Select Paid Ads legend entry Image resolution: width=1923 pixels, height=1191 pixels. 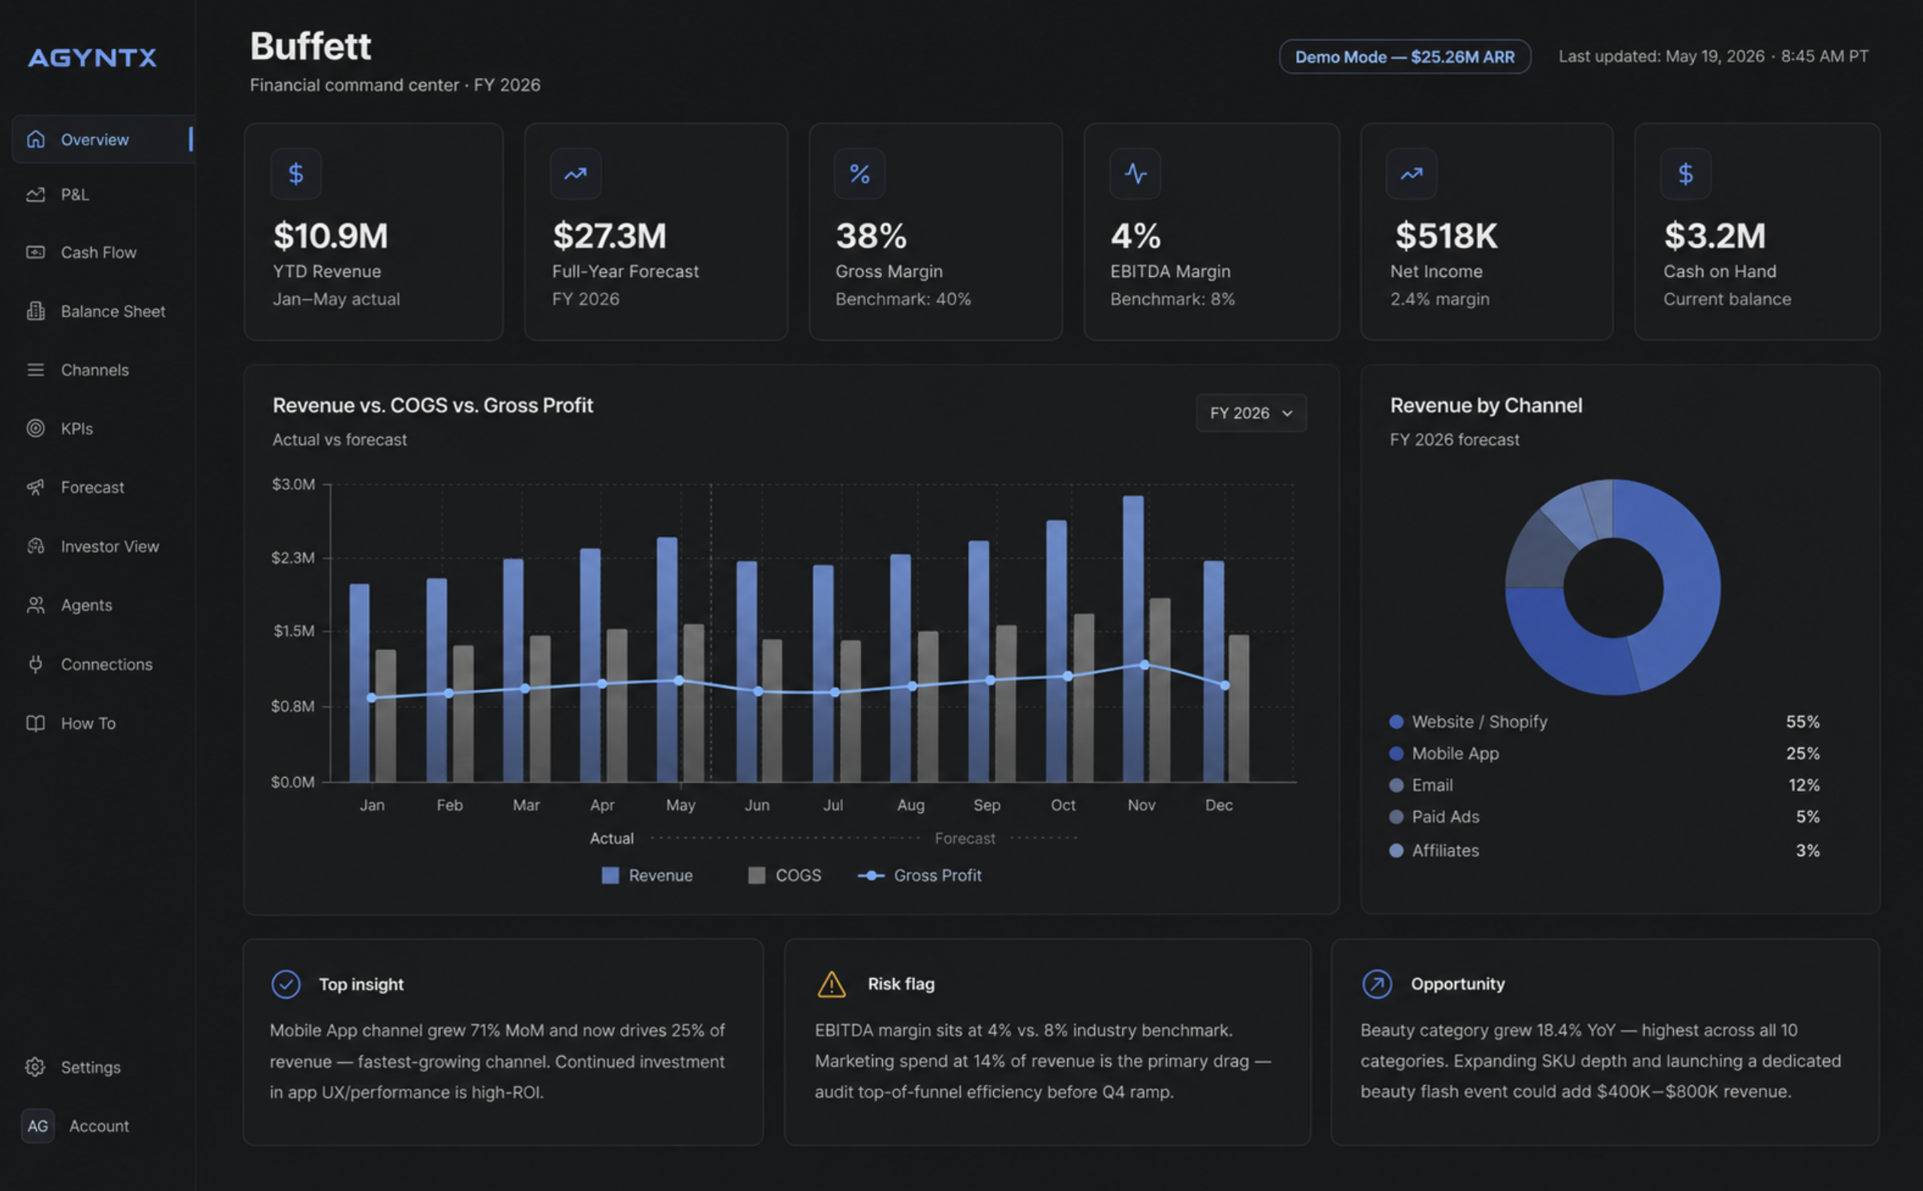1435,817
